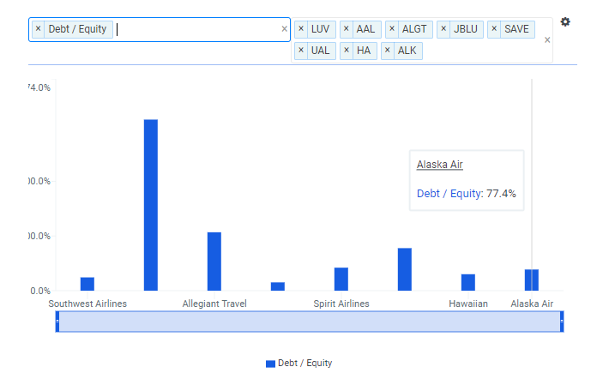The width and height of the screenshot is (603, 385).
Task: Clear all metrics in the metric field
Action: [x=284, y=29]
